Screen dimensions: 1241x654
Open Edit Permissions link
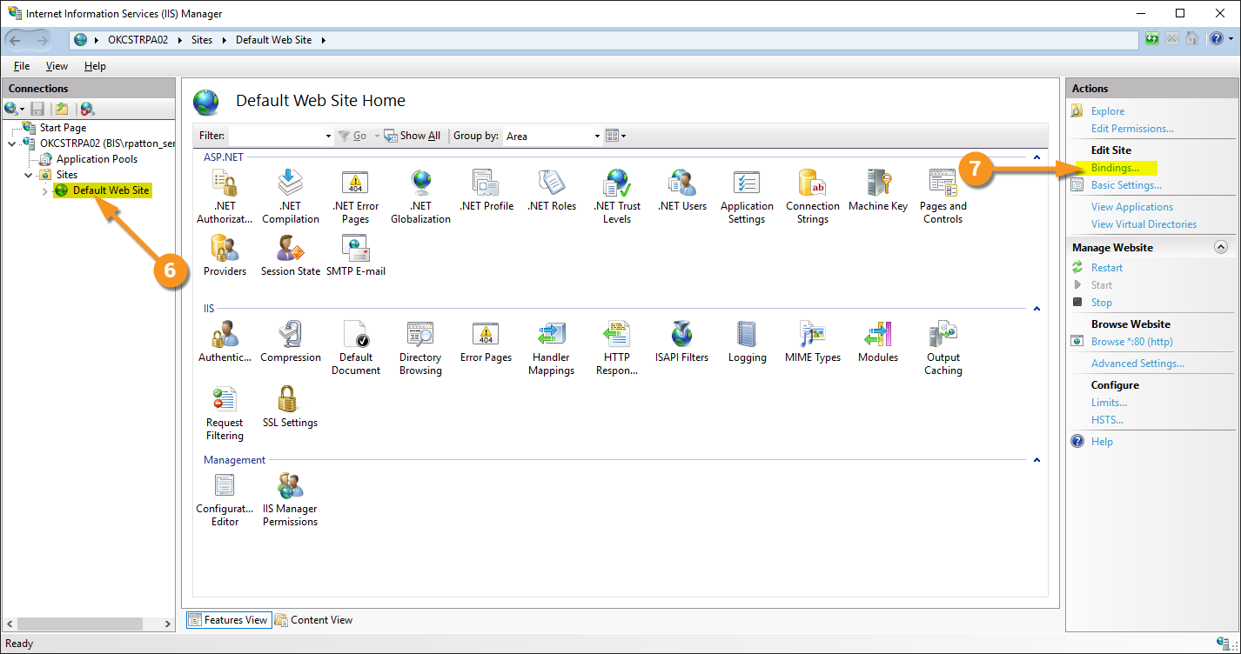tap(1132, 129)
